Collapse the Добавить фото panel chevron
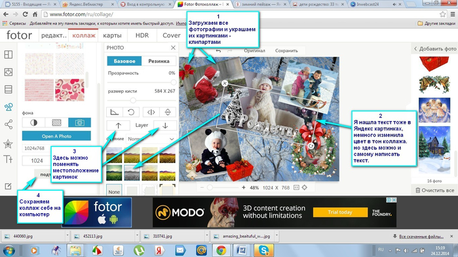This screenshot has width=458, height=257. point(415,48)
